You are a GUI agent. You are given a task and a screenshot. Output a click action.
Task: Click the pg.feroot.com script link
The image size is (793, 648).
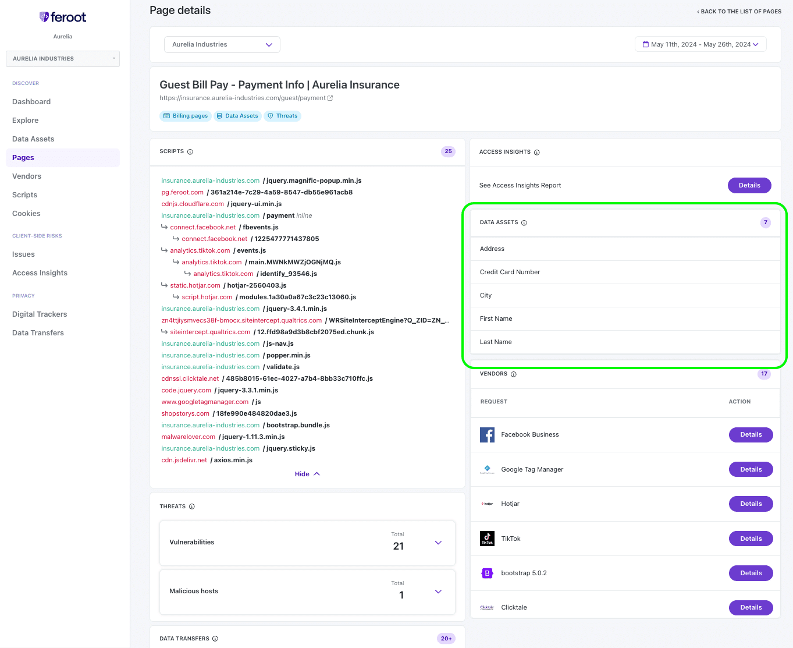[183, 192]
